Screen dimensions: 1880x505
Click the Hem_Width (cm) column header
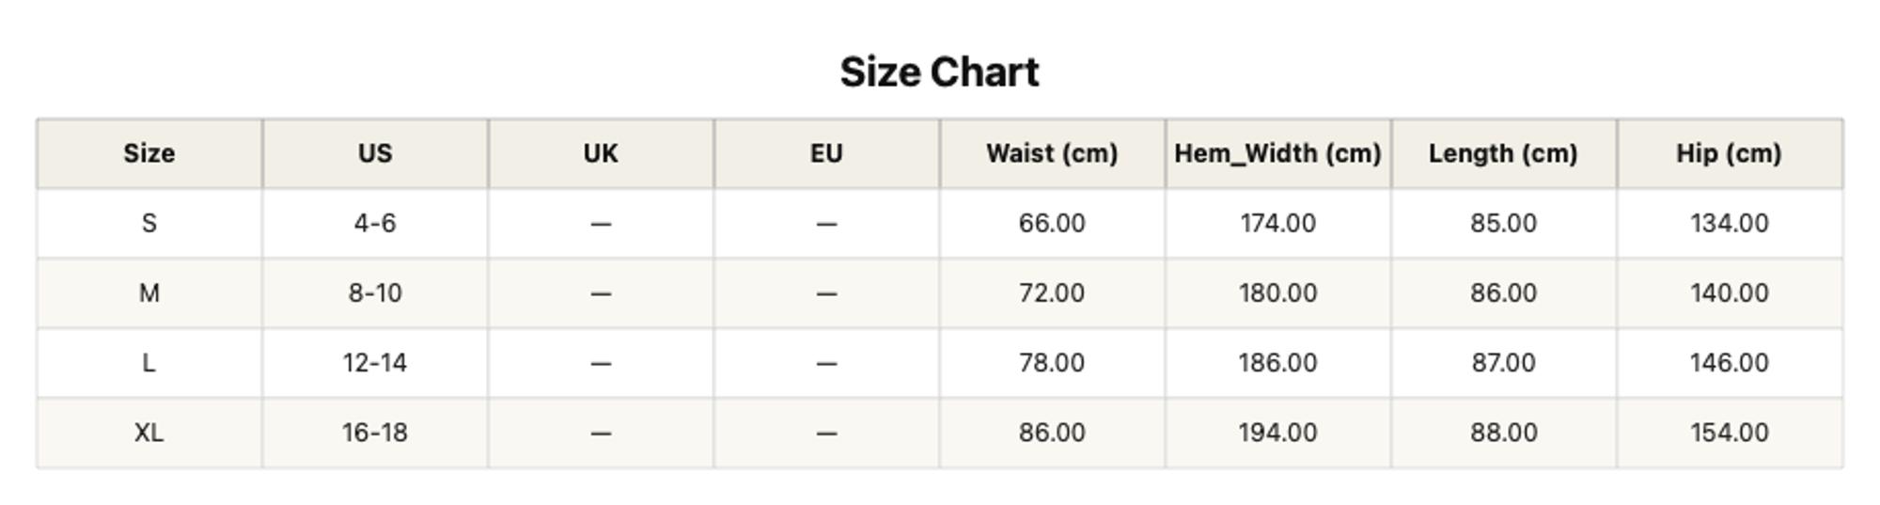click(x=1277, y=153)
